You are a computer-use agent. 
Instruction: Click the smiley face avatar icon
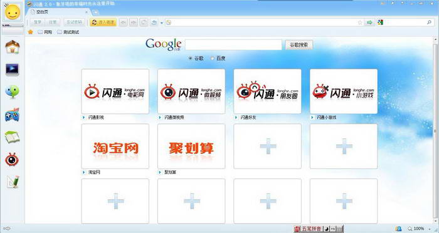[x=13, y=12]
